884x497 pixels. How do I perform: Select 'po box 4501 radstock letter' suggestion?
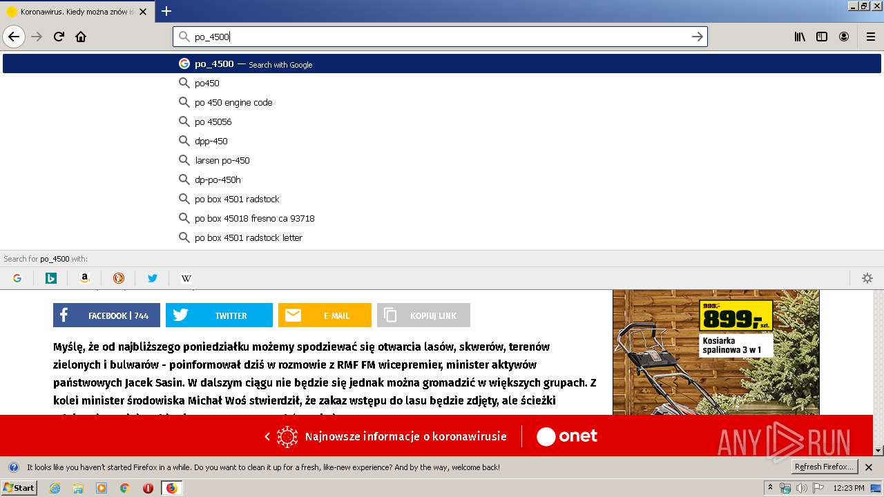pos(442,237)
